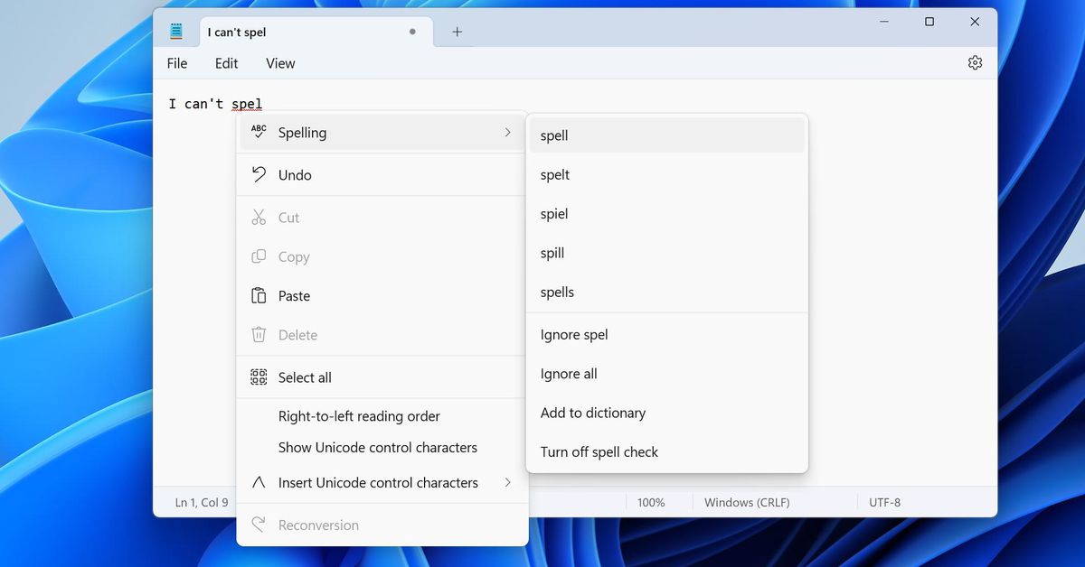The width and height of the screenshot is (1085, 567).
Task: Click the unsaved dot on the tab
Action: pos(412,32)
